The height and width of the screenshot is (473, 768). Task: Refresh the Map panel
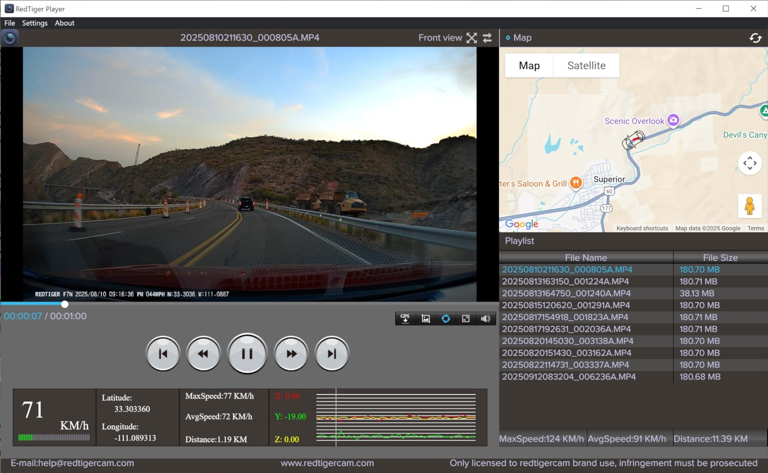[x=755, y=38]
